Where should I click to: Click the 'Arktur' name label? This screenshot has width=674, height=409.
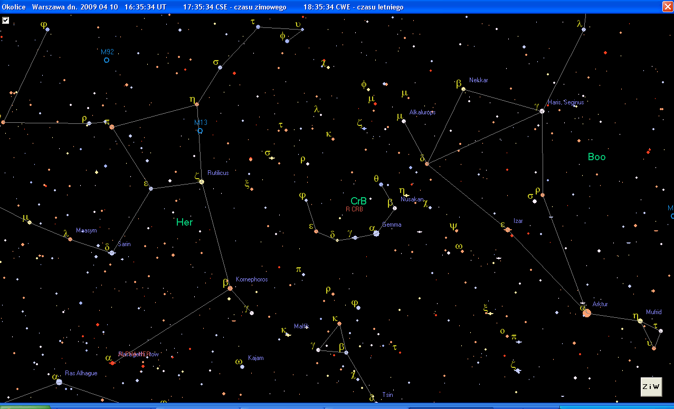pos(600,304)
